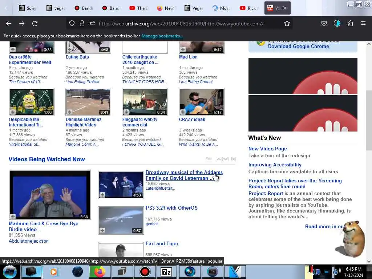
Task: Click the blue circular profile icon in toolbar
Action: click(x=337, y=23)
